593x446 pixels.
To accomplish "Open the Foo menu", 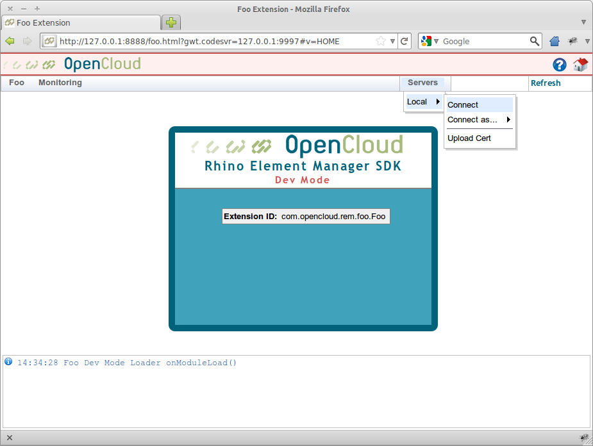I will 17,83.
